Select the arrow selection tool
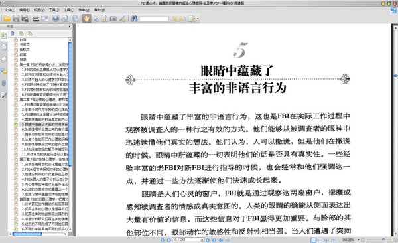Image resolution: width=398 pixels, height=243 pixels. 96,19
